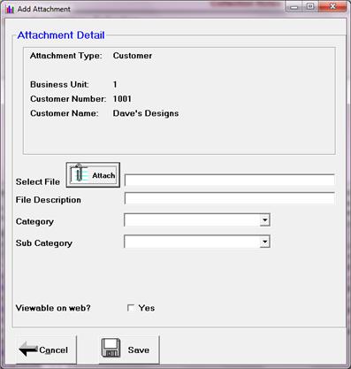The image size is (351, 369).
Task: Click the Viewable on web? label
Action: click(x=53, y=308)
